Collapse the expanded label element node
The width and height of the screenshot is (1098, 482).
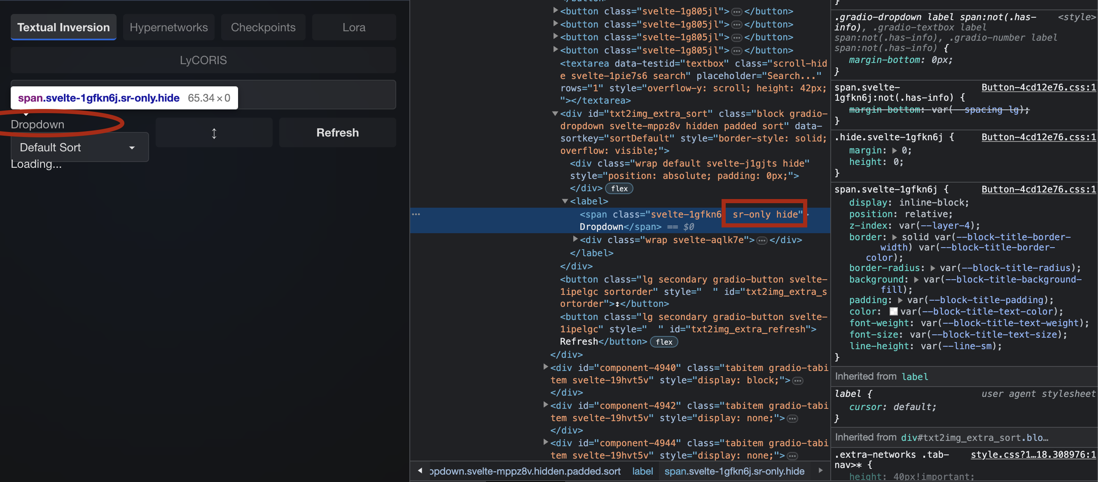pos(565,201)
